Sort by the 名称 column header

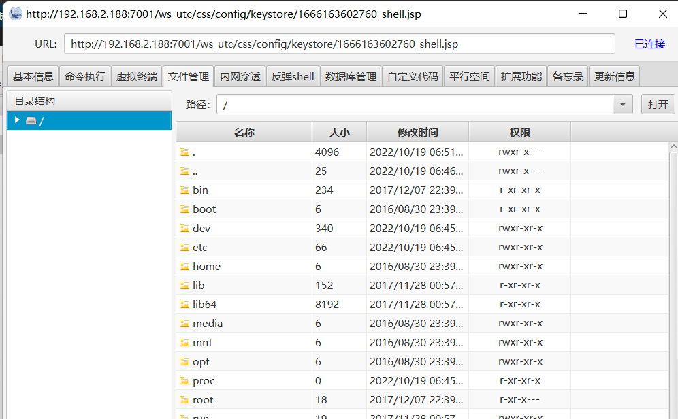(244, 132)
